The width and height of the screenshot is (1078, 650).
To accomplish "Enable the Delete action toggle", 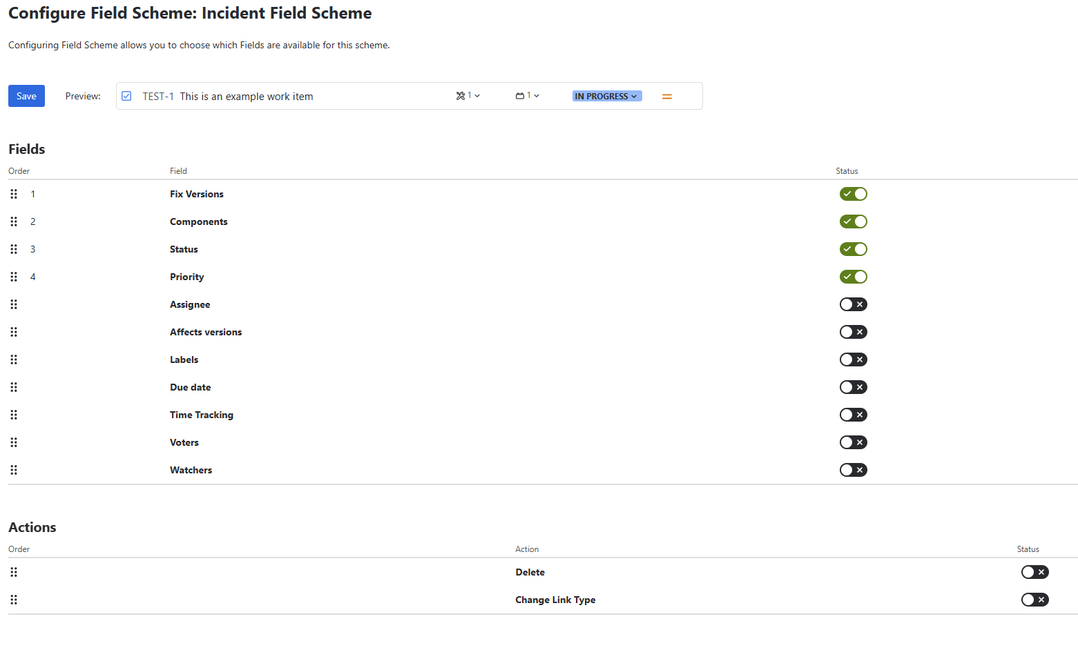I will (x=1035, y=572).
